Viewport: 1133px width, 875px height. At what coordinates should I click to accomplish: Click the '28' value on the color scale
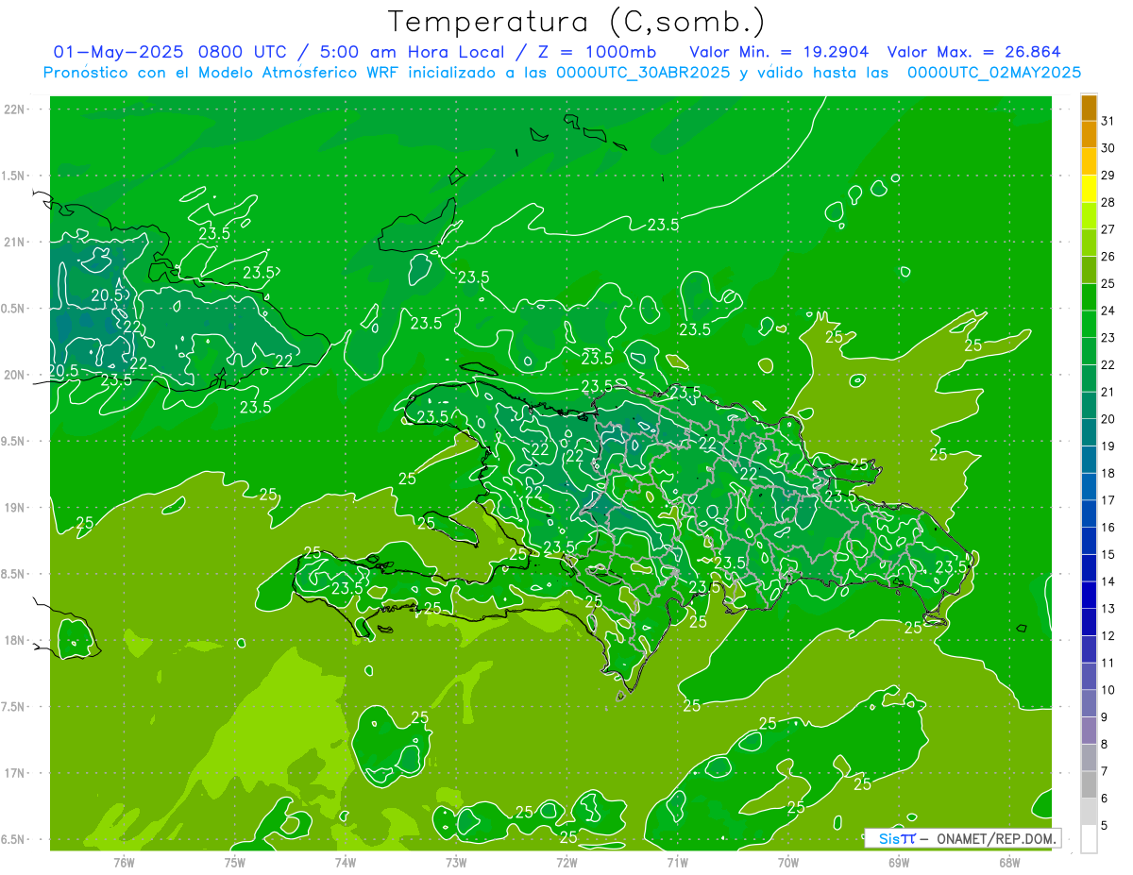tap(1108, 202)
